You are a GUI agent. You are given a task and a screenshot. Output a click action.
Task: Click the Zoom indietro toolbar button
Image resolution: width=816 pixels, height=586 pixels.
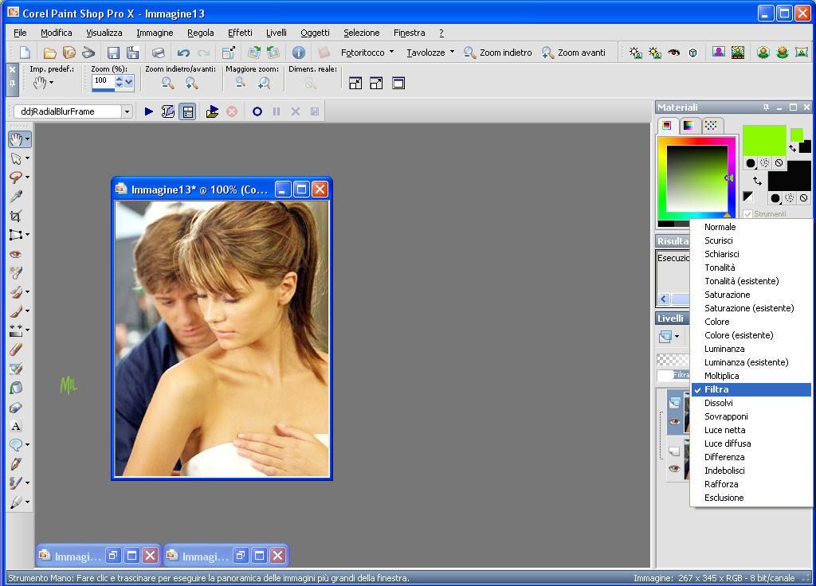point(498,53)
